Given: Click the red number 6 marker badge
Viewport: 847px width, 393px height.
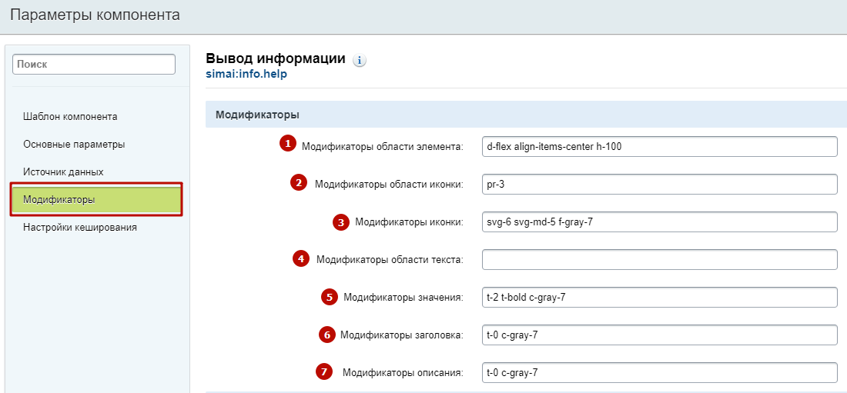Looking at the screenshot, I should [326, 335].
